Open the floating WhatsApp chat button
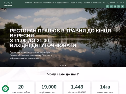 coord(6,89)
